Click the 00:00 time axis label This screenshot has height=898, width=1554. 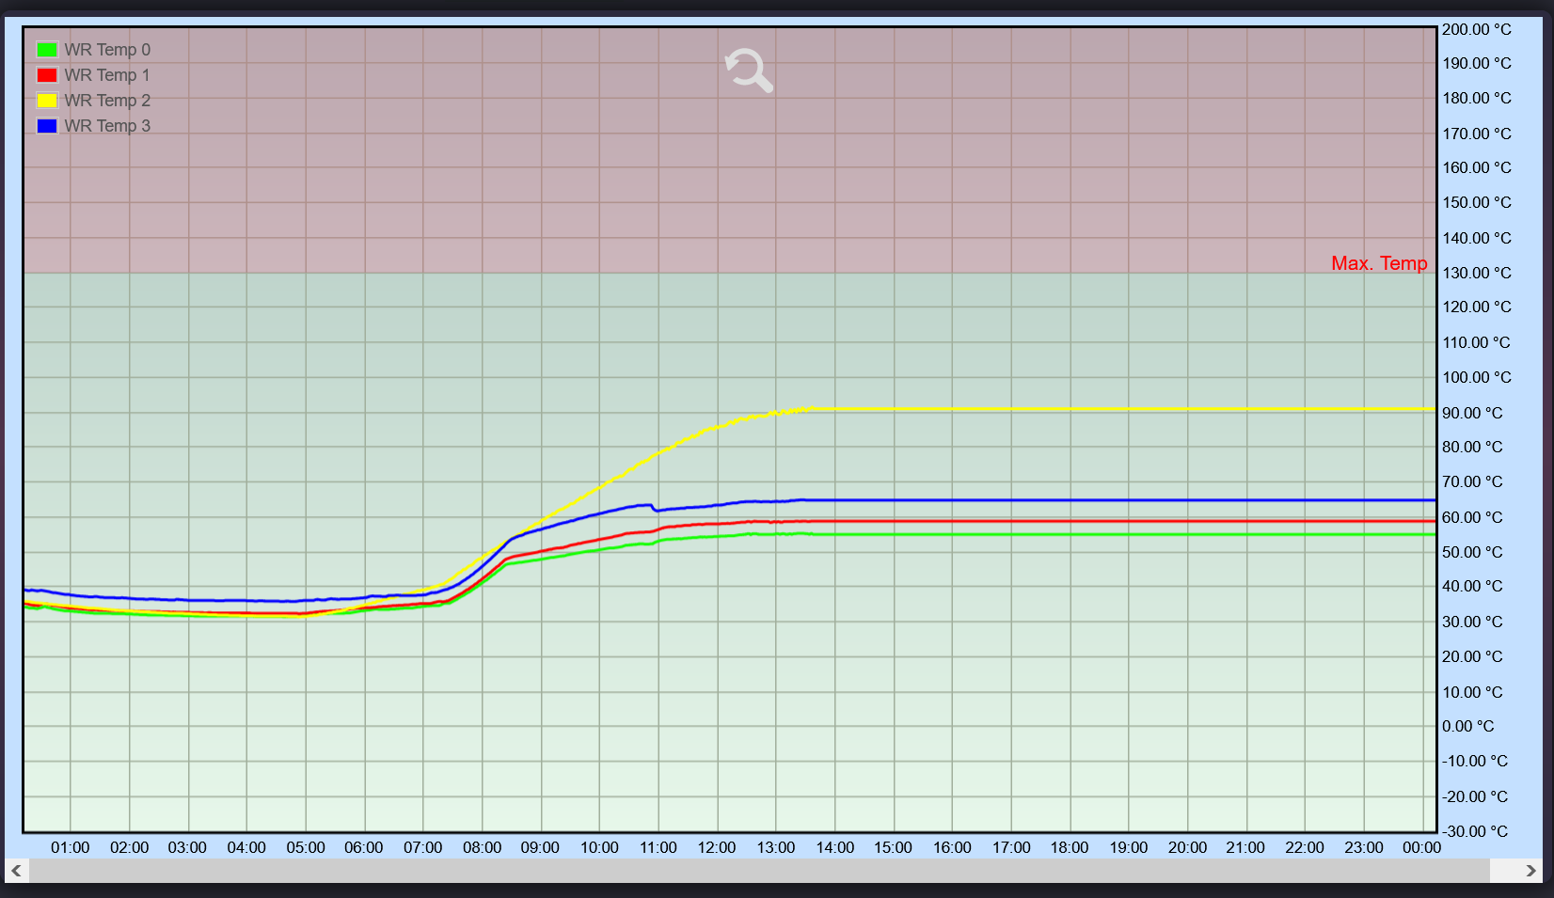1421,847
